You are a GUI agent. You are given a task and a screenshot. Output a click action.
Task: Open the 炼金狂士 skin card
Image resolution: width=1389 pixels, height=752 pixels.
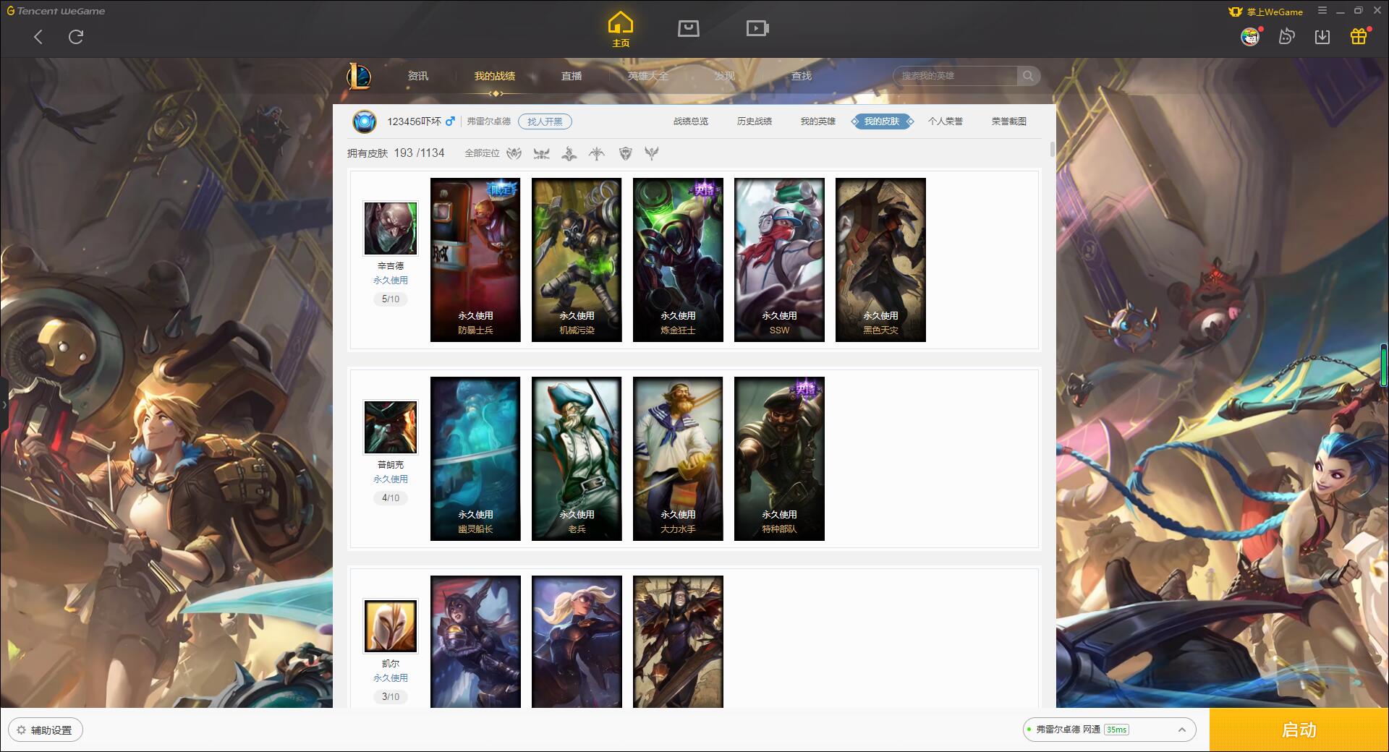pos(678,260)
